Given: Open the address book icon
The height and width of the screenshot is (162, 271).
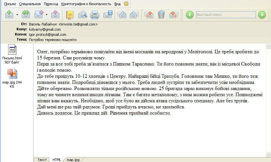Looking at the screenshot, I should [70, 15].
